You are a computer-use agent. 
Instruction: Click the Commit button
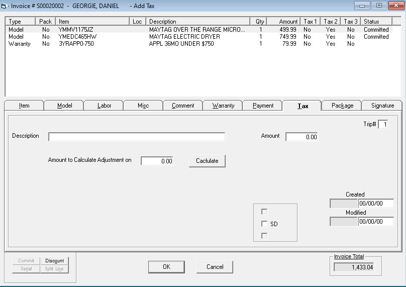(x=26, y=260)
